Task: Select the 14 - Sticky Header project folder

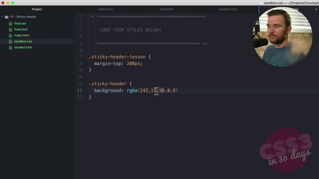Action: (23, 17)
